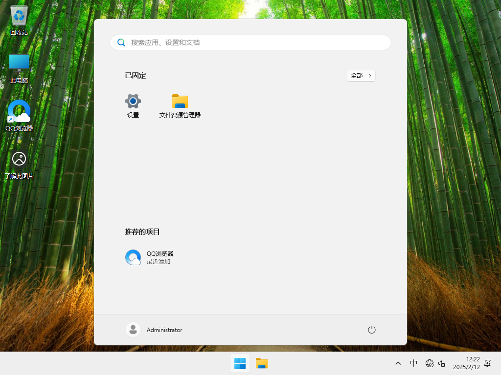Click the Start button on the taskbar
The image size is (501, 375).
tap(240, 363)
